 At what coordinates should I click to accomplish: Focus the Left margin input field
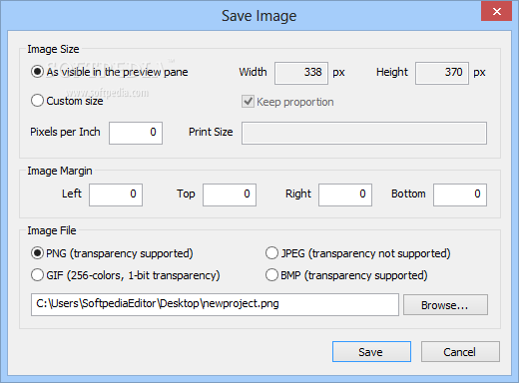coord(116,194)
